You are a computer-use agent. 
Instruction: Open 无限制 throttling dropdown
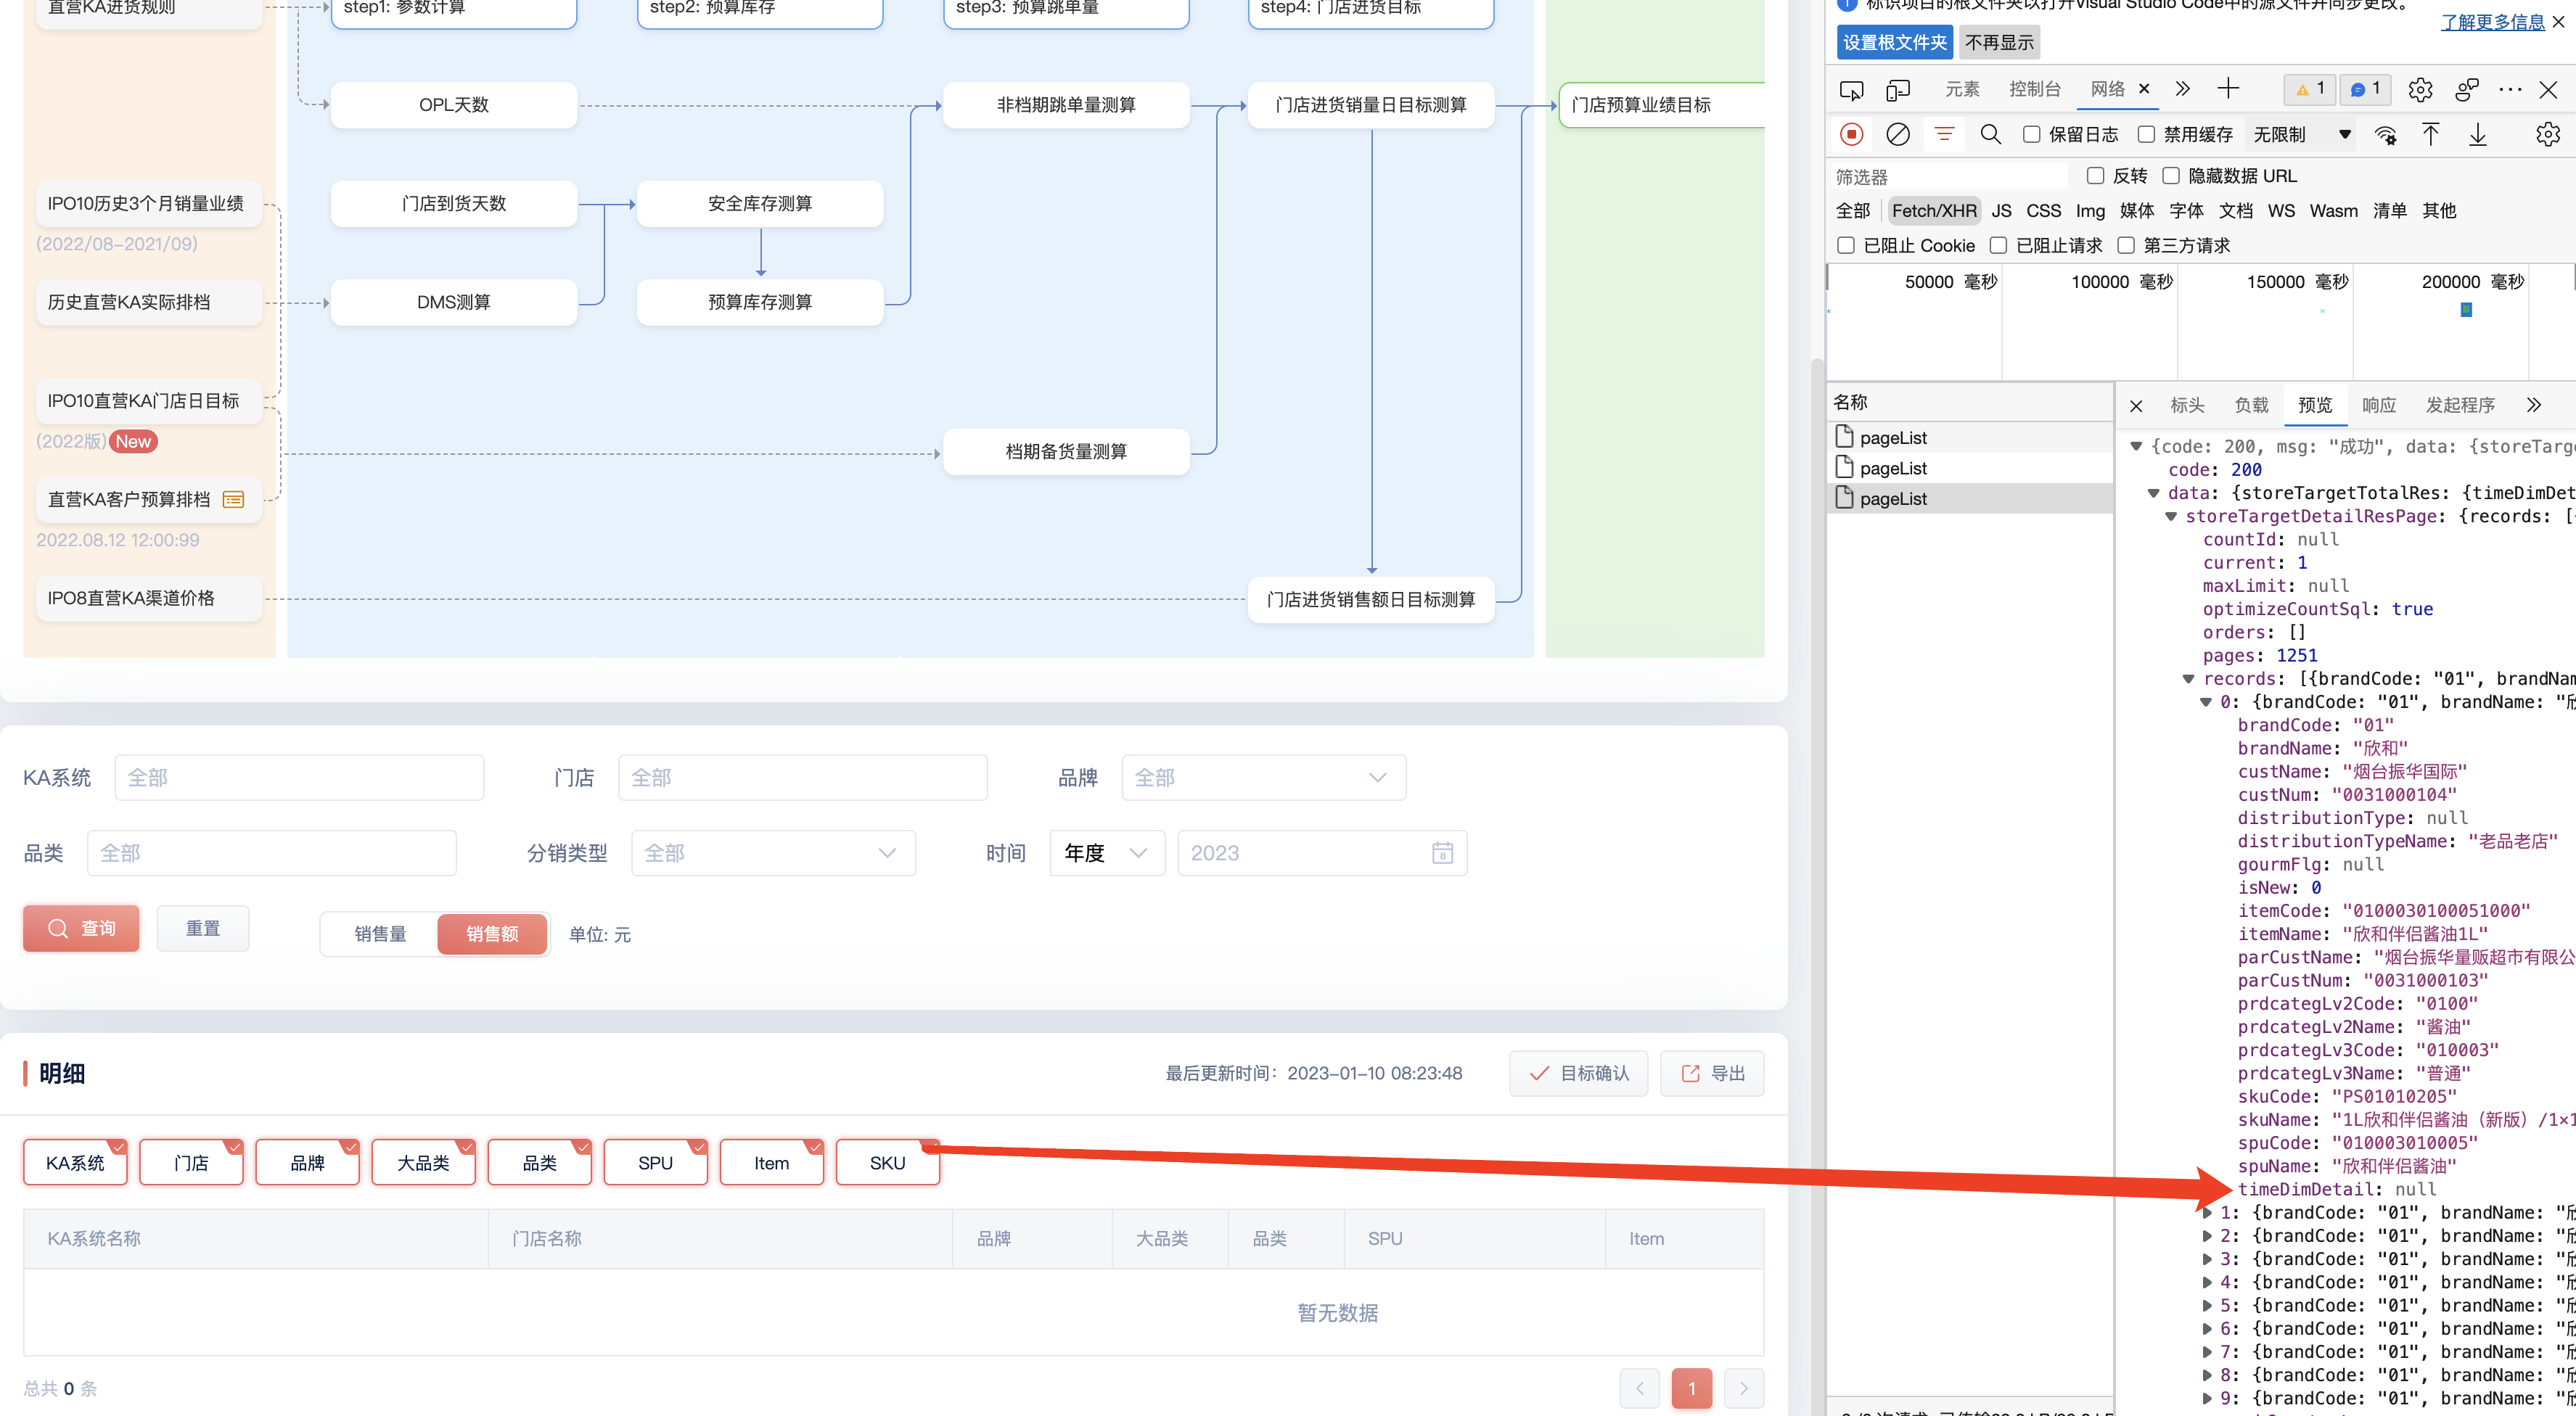coord(2301,134)
